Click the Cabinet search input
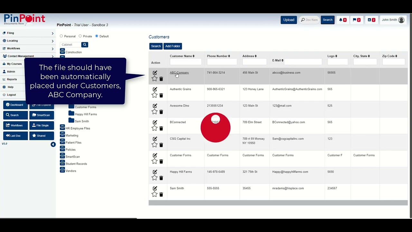 (x=70, y=45)
